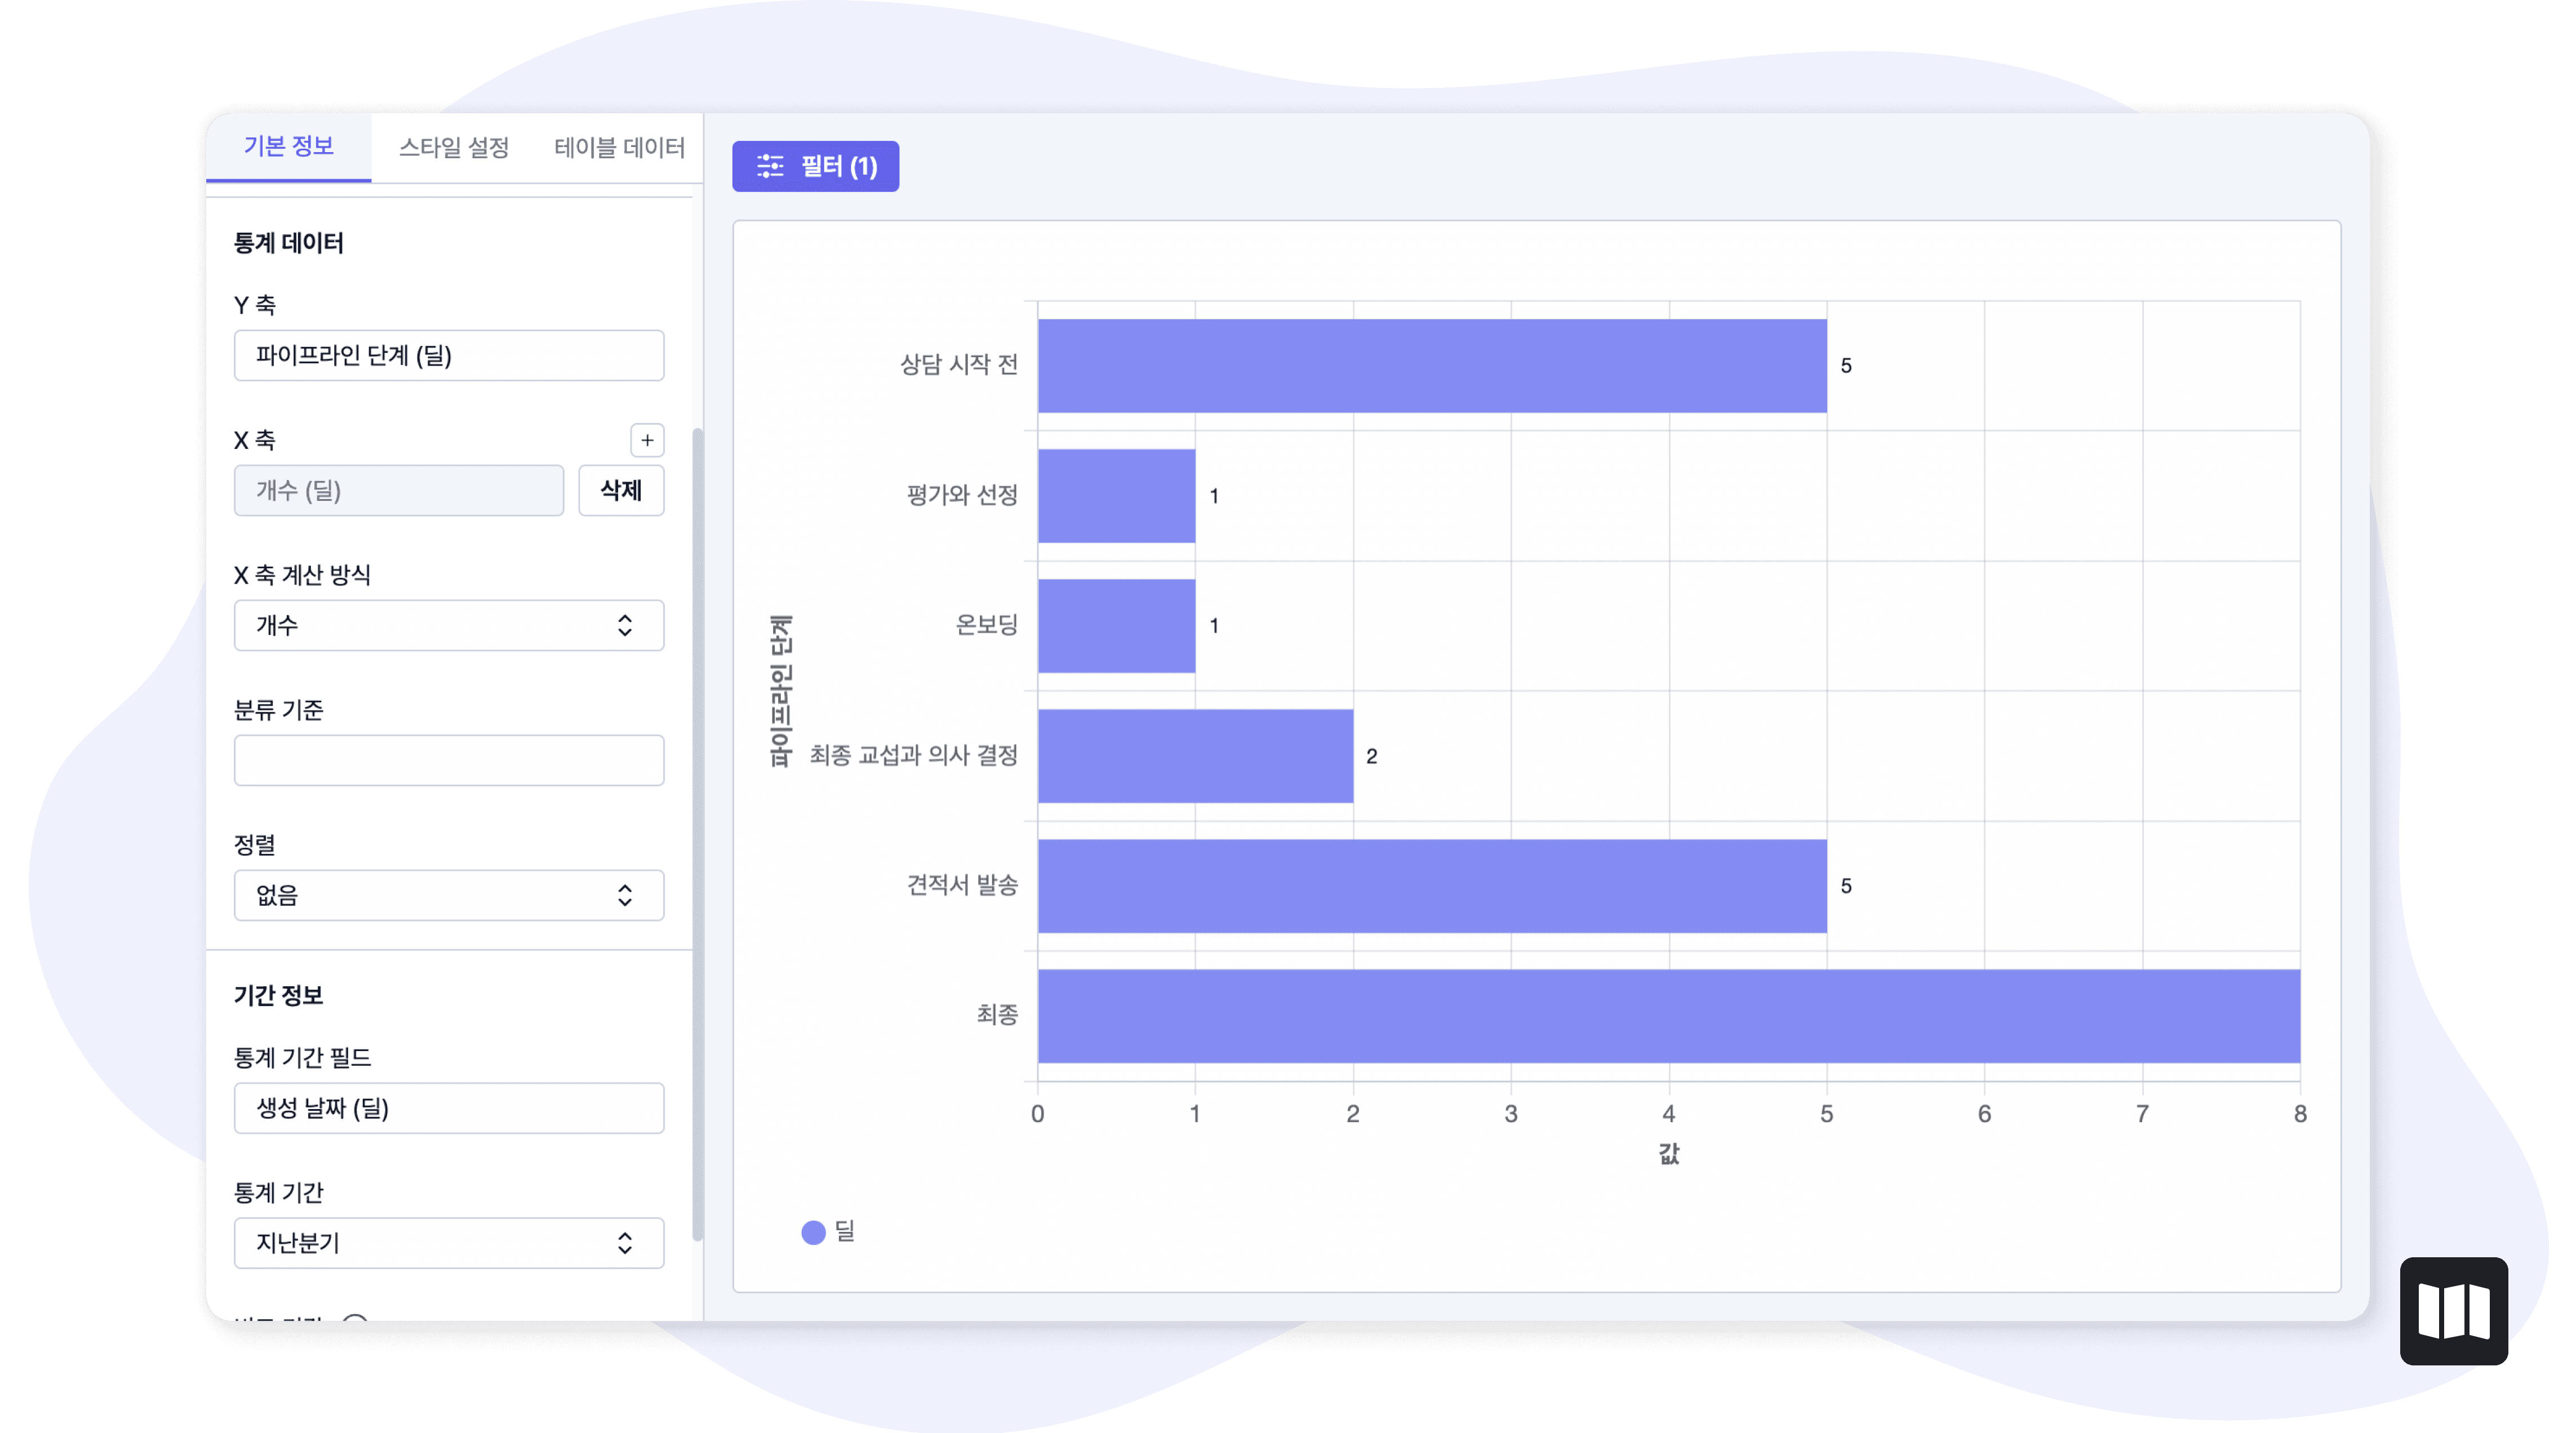Open the 통계 기간 지난분기 dropdown
Image resolution: width=2576 pixels, height=1433 pixels.
coord(448,1243)
